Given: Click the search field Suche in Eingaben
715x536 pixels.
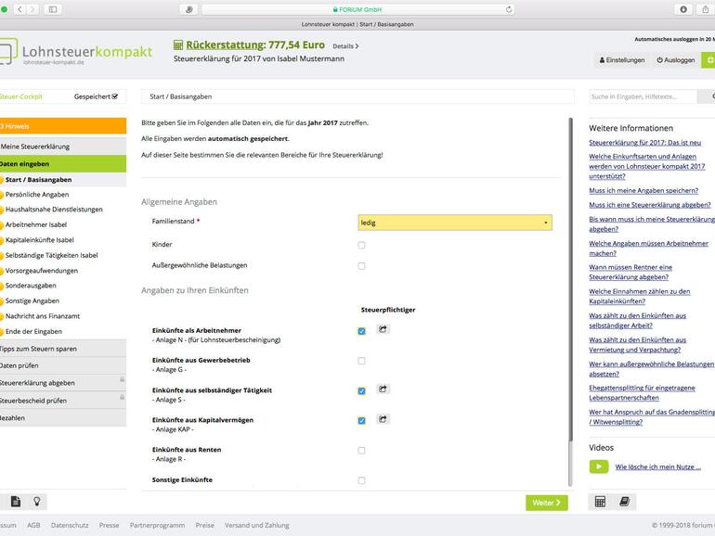Looking at the screenshot, I should pos(643,96).
